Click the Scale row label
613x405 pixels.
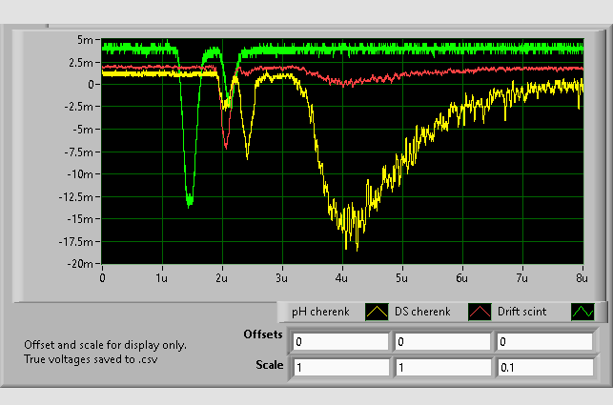tap(269, 364)
